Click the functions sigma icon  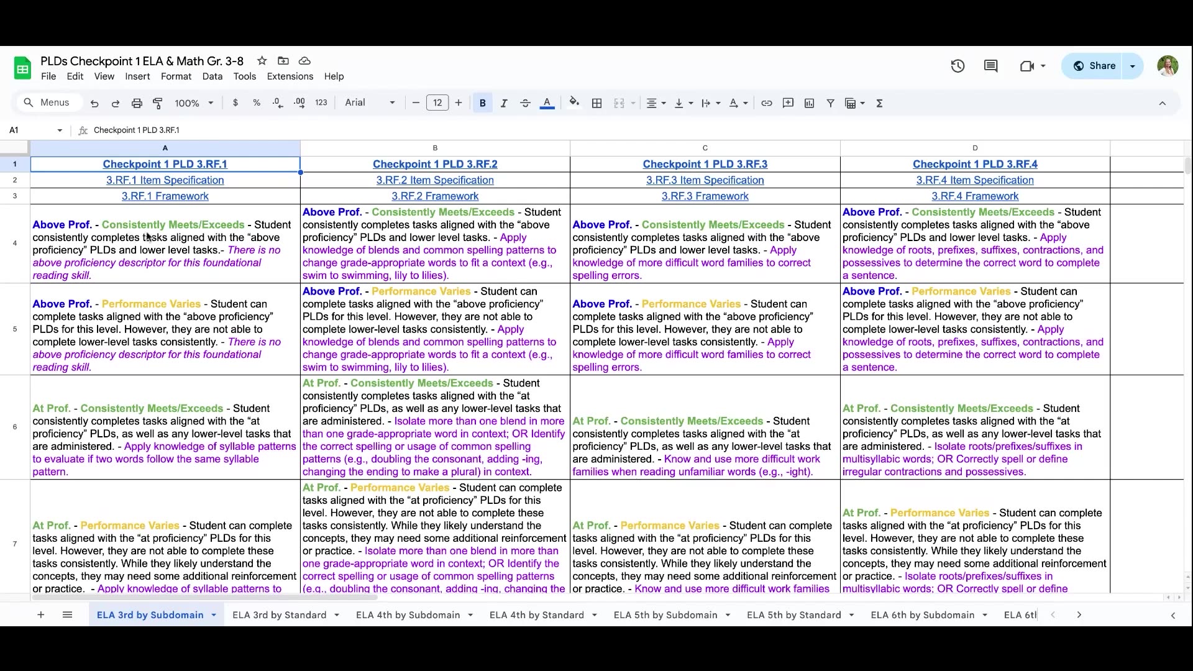[879, 103]
